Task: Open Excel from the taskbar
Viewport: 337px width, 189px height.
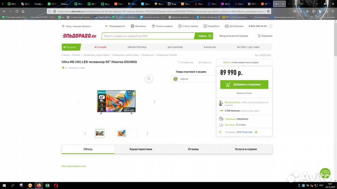Action: [47, 186]
